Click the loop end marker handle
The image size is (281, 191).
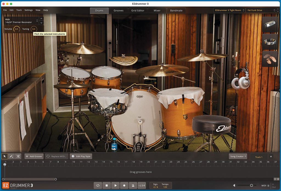point(55,179)
